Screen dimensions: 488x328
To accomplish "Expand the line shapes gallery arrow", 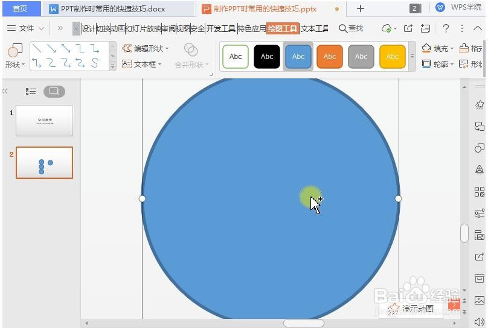I will pyautogui.click(x=113, y=66).
